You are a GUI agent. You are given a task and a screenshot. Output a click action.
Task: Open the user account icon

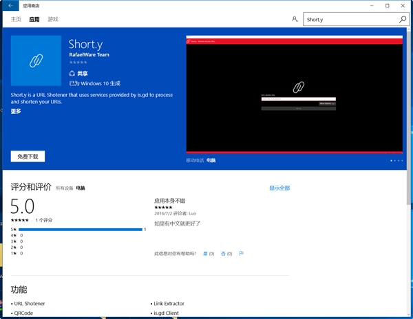(295, 19)
